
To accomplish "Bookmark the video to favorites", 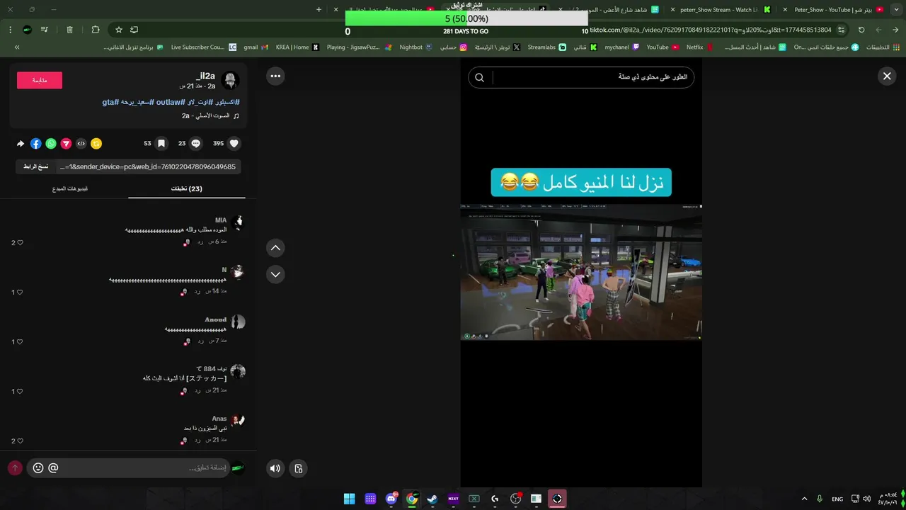I will [161, 143].
